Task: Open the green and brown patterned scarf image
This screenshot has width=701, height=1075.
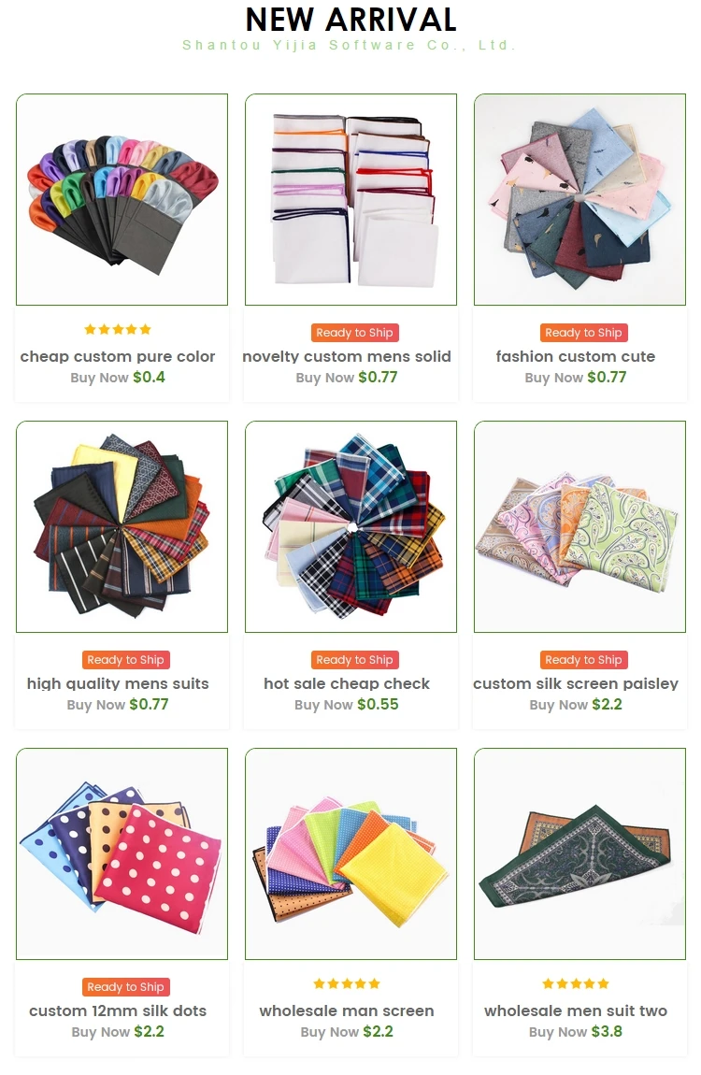Action: point(579,853)
